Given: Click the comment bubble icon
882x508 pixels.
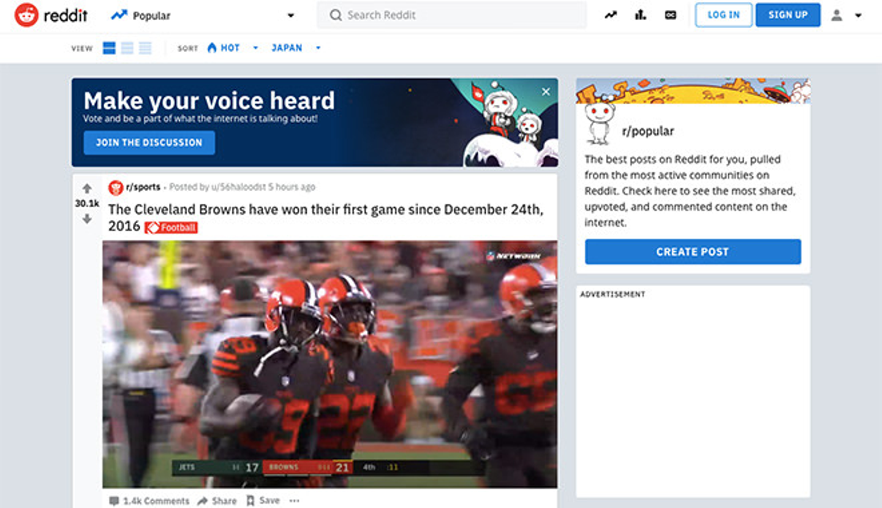Looking at the screenshot, I should 114,501.
